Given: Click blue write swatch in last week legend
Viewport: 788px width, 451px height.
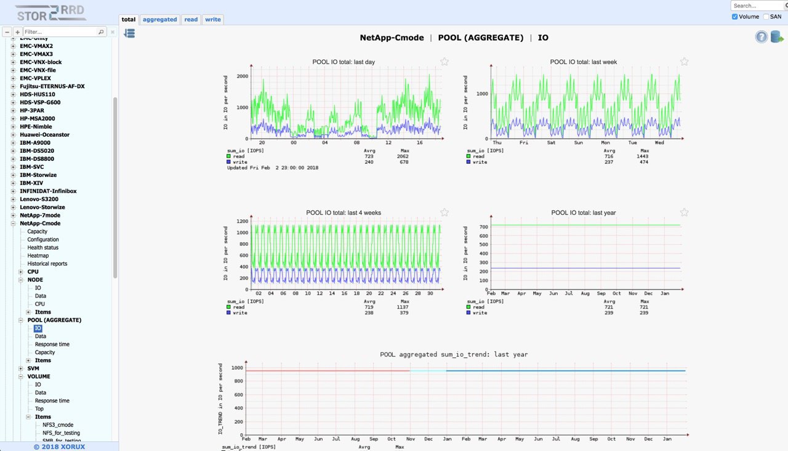Looking at the screenshot, I should 470,162.
